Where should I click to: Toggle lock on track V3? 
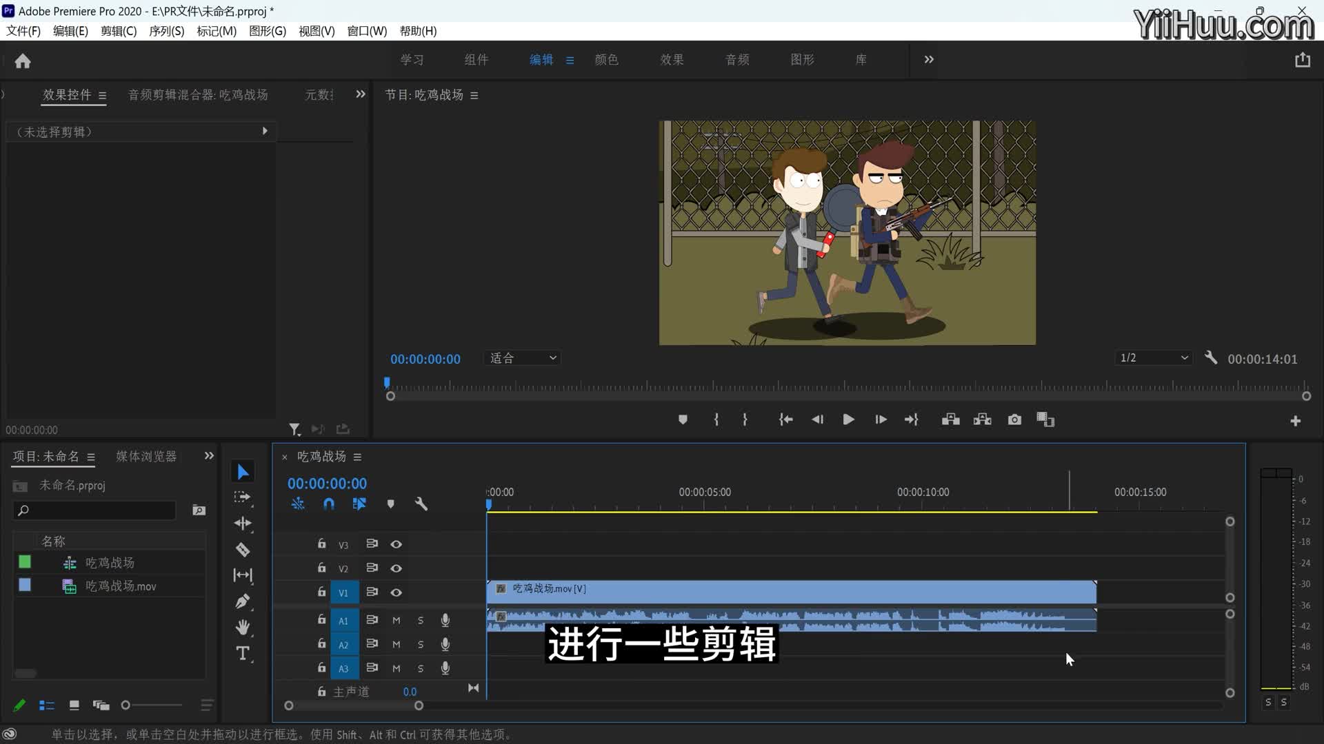[321, 544]
